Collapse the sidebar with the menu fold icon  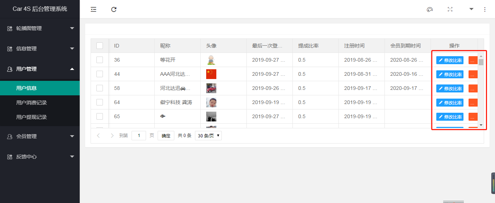point(93,9)
